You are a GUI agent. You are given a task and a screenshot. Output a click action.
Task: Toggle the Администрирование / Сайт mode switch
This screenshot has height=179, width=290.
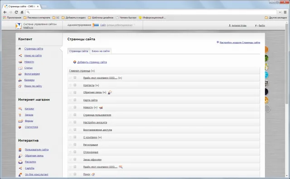pyautogui.click(x=96, y=25)
